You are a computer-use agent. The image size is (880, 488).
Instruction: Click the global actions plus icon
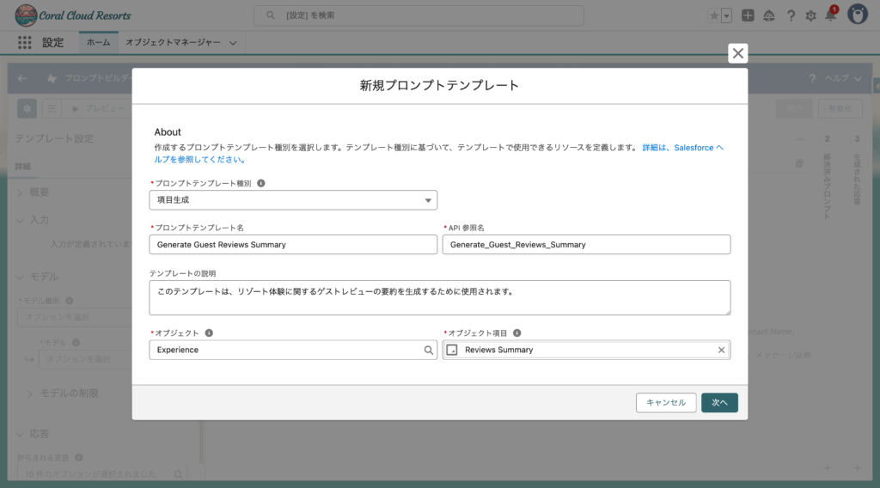[x=749, y=15]
